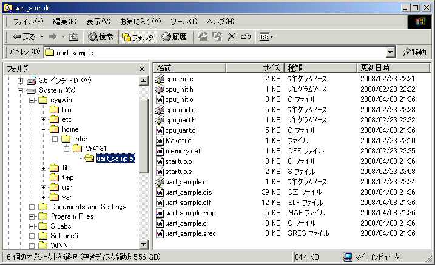The image size is (435, 265).
Task: Open the address bar dropdown arrow
Action: 390,52
